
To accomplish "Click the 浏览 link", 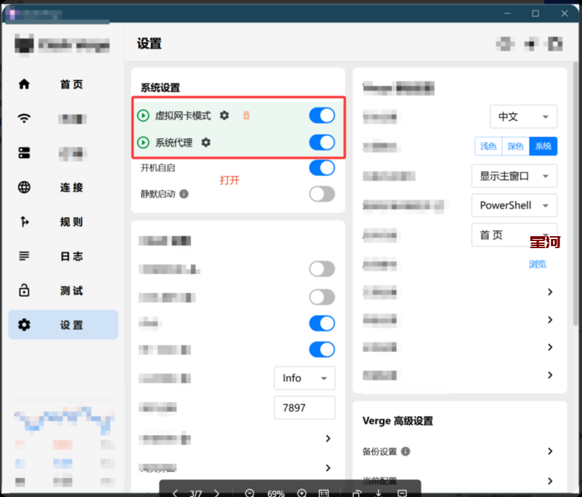I will (537, 264).
